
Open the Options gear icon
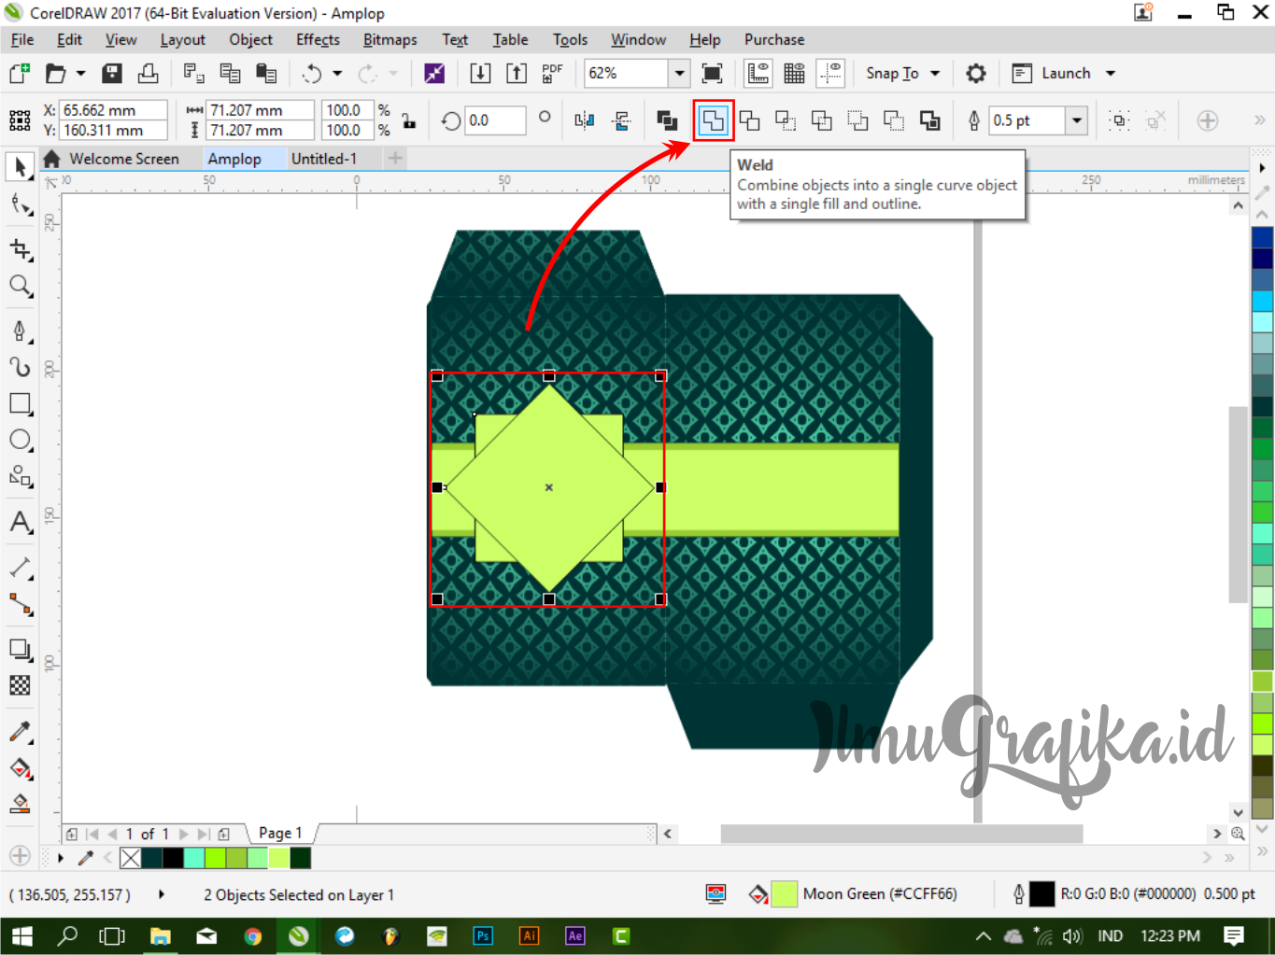click(976, 73)
